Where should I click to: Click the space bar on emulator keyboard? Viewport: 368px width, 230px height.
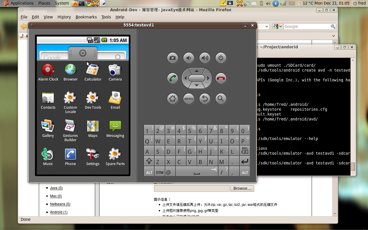(197, 172)
